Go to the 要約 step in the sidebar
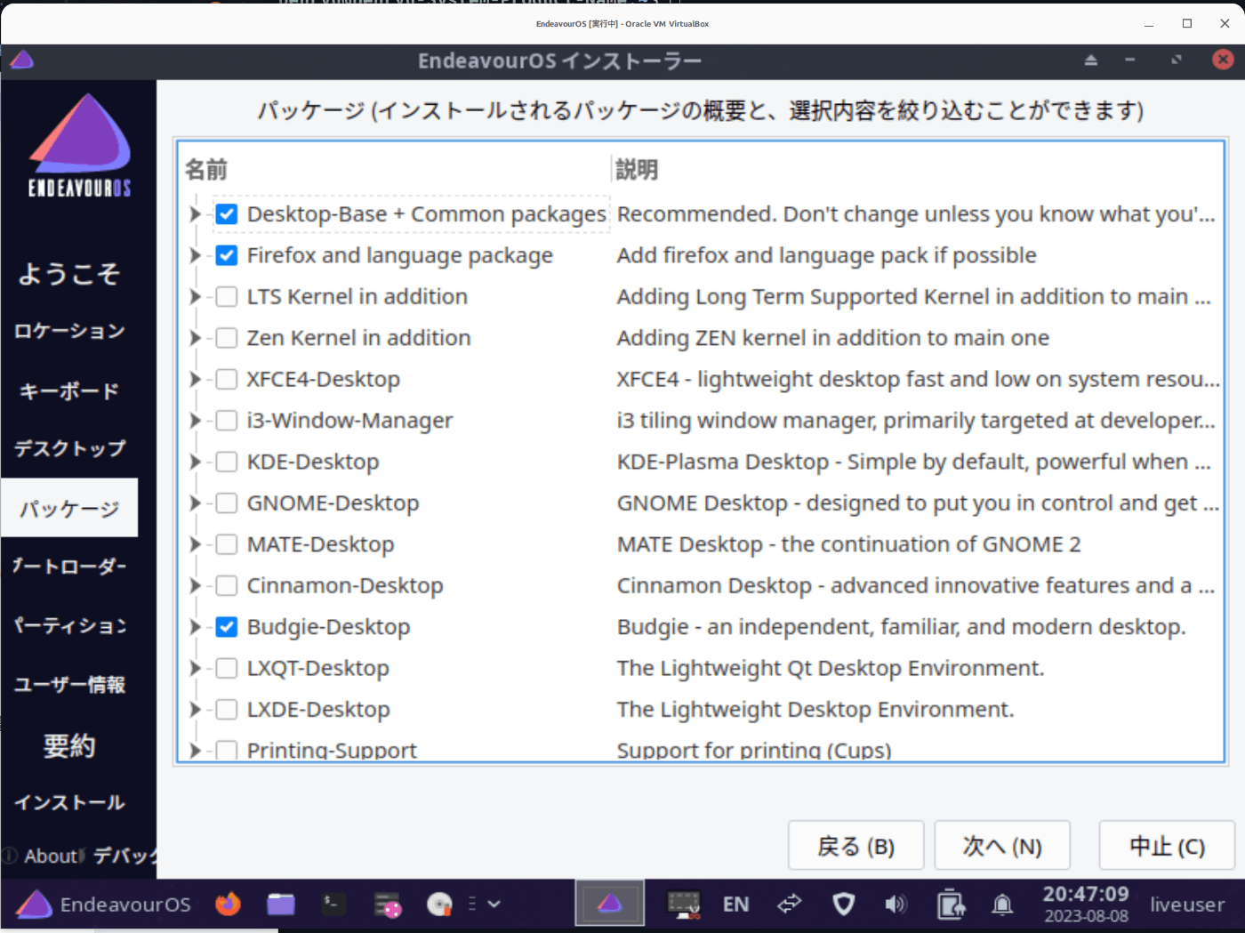 [x=69, y=745]
